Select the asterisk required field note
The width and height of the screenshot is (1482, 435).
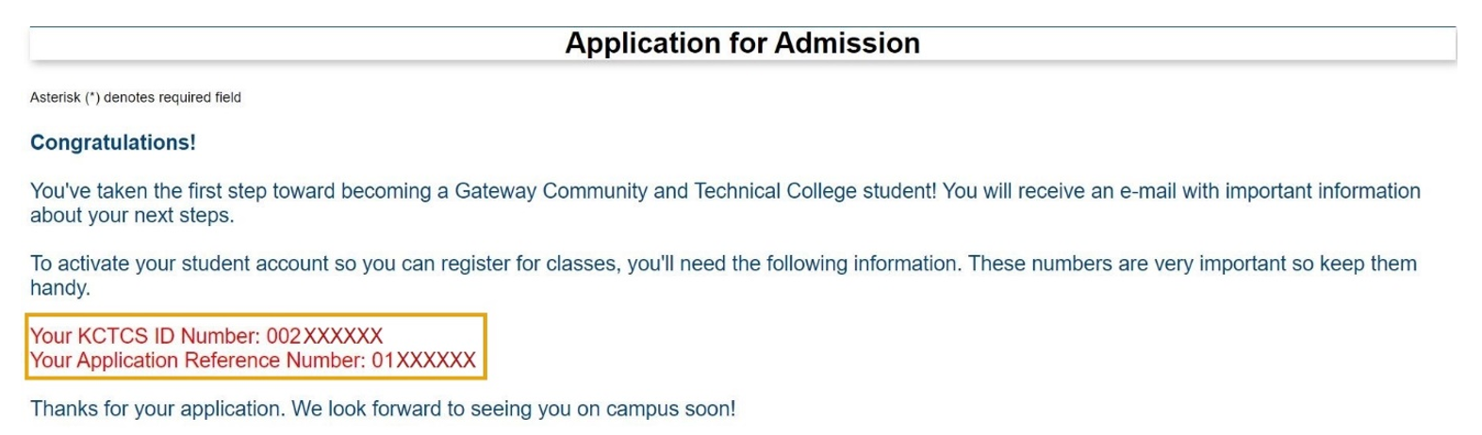(x=136, y=97)
